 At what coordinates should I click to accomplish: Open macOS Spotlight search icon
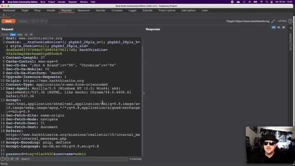pos(266,2)
